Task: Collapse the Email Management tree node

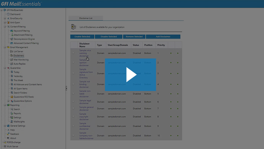Action: tap(5, 47)
